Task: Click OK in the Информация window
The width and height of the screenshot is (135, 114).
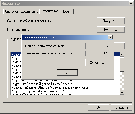Action: click(x=99, y=108)
